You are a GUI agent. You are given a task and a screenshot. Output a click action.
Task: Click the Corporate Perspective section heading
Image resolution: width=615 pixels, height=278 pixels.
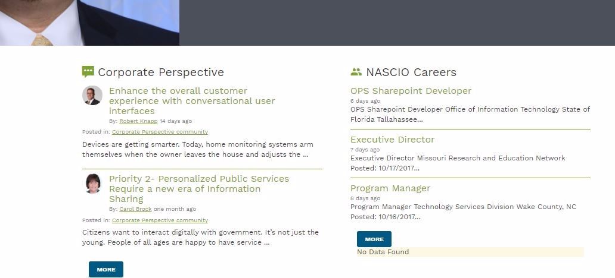coord(161,72)
